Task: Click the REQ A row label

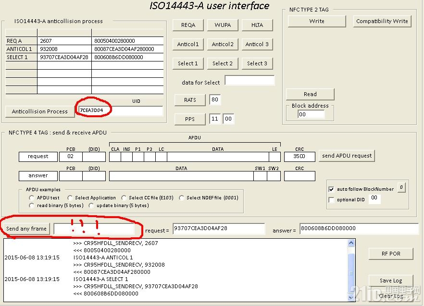Action: [x=21, y=41]
